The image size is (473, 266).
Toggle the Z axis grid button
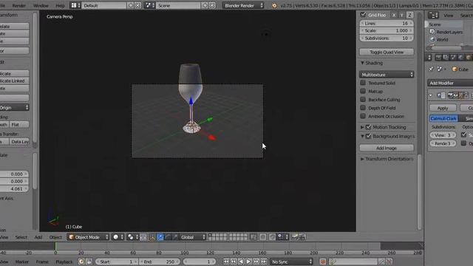click(x=409, y=15)
